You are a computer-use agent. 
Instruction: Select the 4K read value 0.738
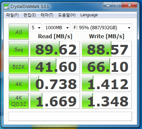tap(55, 83)
